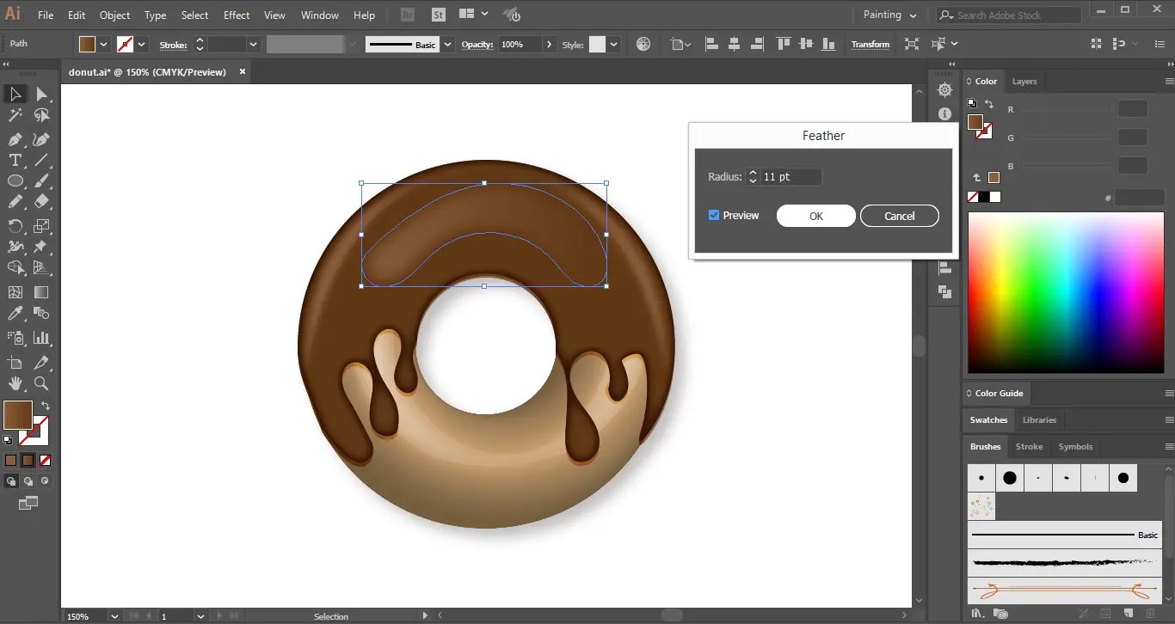Select the Magic Wand tool
Screen dimensions: 1175x624
tap(15, 115)
